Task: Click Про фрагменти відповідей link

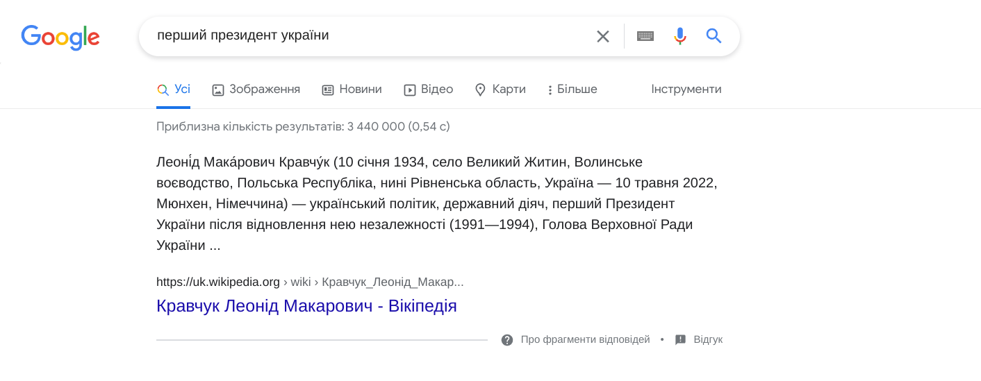Action: tap(585, 339)
